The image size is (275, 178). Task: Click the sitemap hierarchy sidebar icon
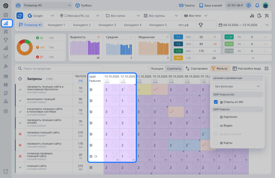(6, 101)
